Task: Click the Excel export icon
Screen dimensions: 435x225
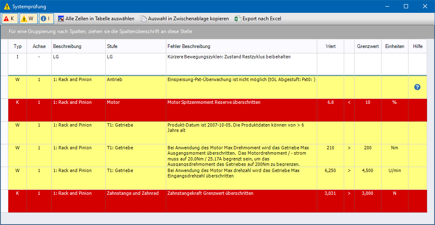Action: pos(238,19)
